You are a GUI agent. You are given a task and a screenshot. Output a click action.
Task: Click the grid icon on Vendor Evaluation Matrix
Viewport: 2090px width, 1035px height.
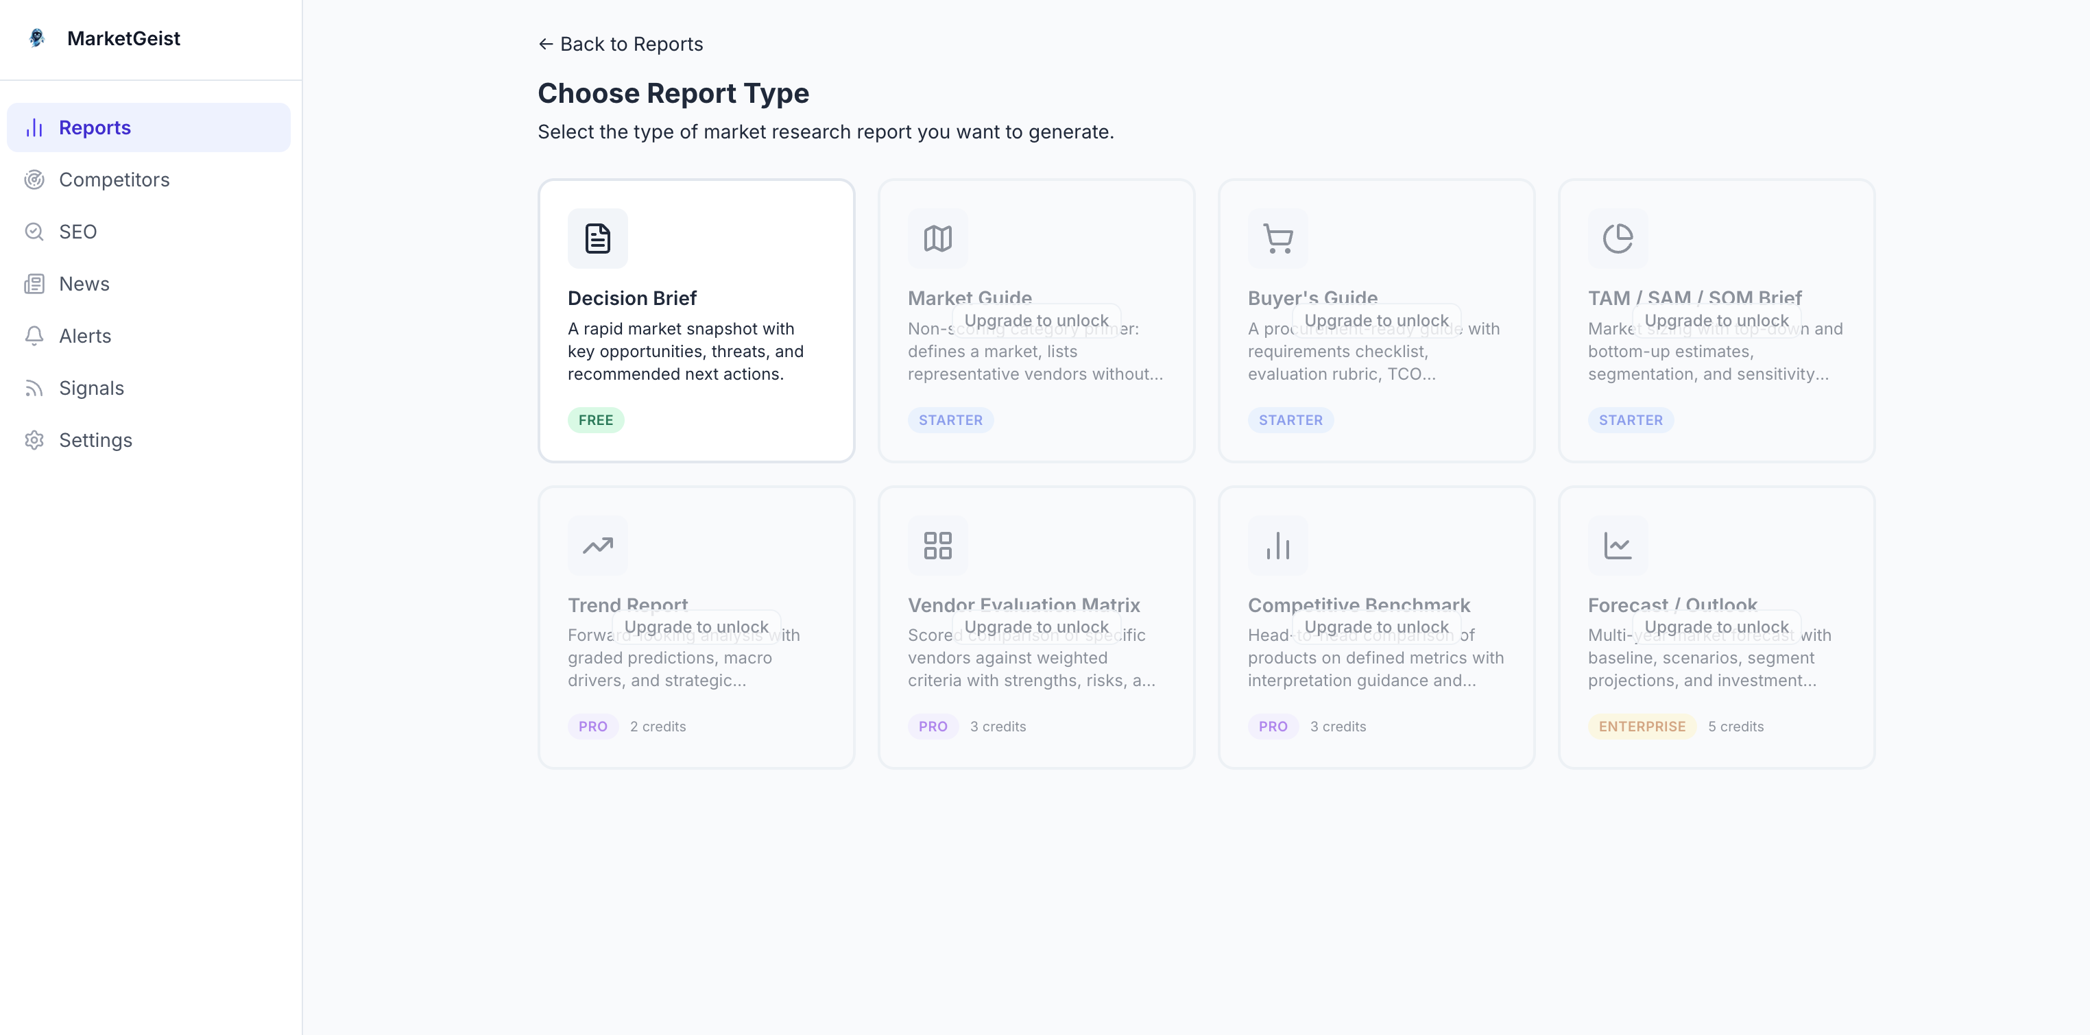pos(938,545)
